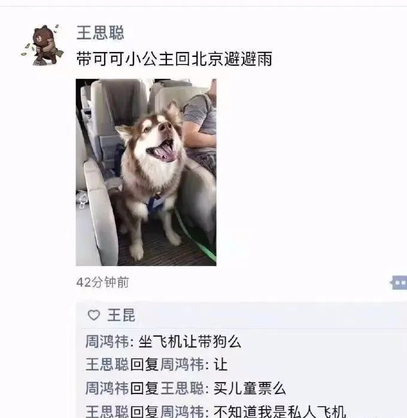Tap 周鸿祎 before 坐飞机让带狗么
Image resolution: width=407 pixels, height=418 pixels.
coord(107,341)
